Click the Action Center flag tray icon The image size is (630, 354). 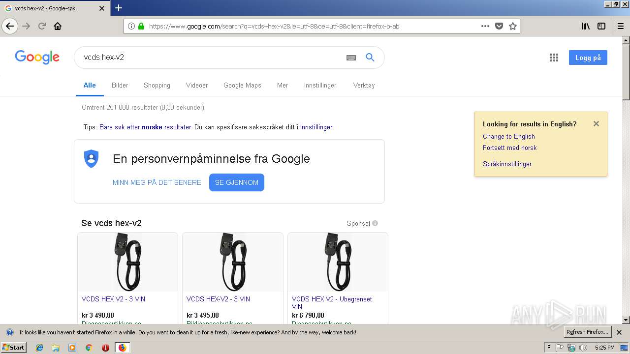[560, 348]
